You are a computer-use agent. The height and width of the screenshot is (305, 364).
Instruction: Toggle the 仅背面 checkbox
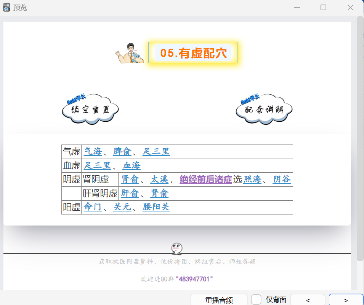tap(256, 300)
